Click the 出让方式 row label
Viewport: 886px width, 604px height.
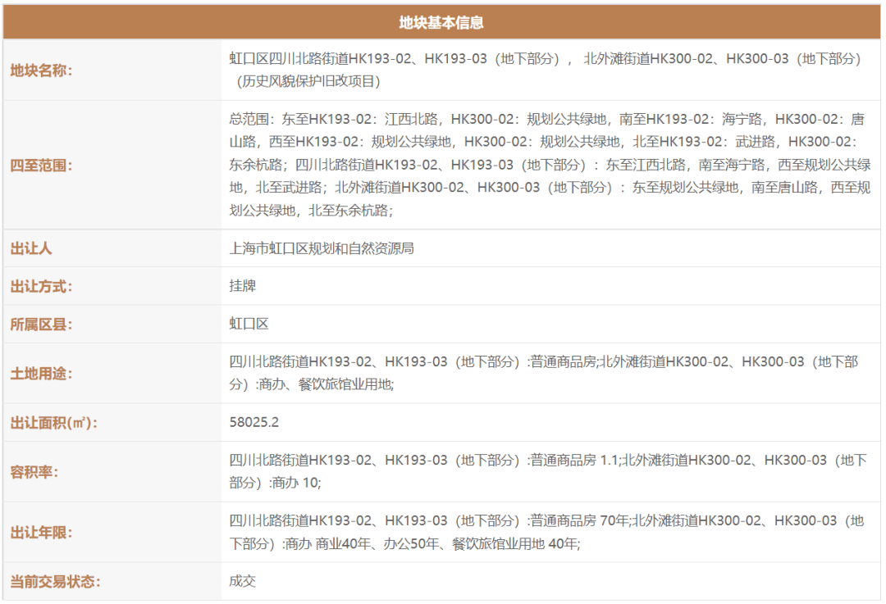42,287
